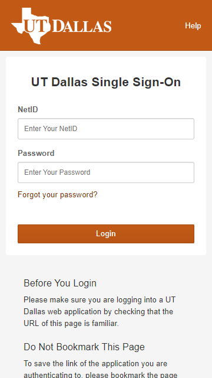
Task: Click the paragraph about saving the application link
Action: (101, 369)
